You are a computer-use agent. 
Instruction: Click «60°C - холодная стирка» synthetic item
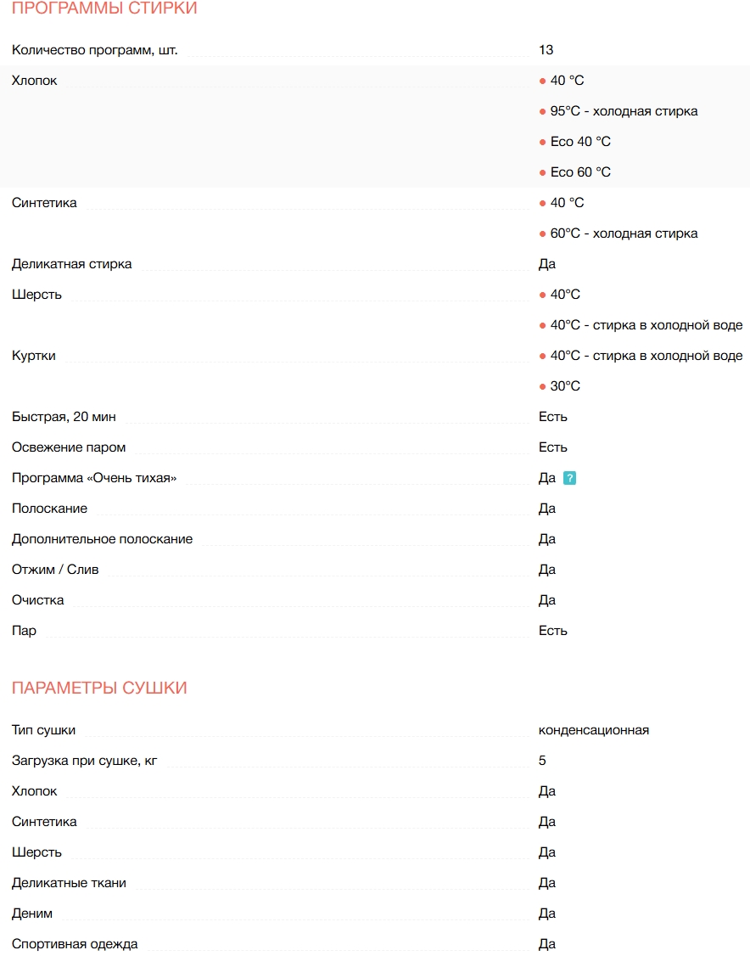pyautogui.click(x=624, y=233)
